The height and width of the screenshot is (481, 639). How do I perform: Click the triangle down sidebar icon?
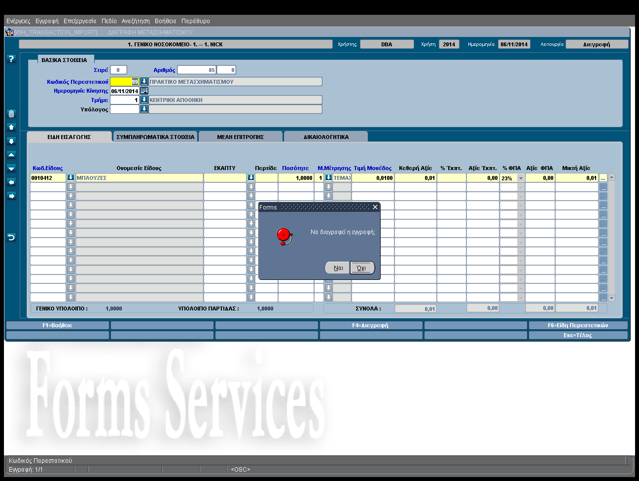click(11, 169)
